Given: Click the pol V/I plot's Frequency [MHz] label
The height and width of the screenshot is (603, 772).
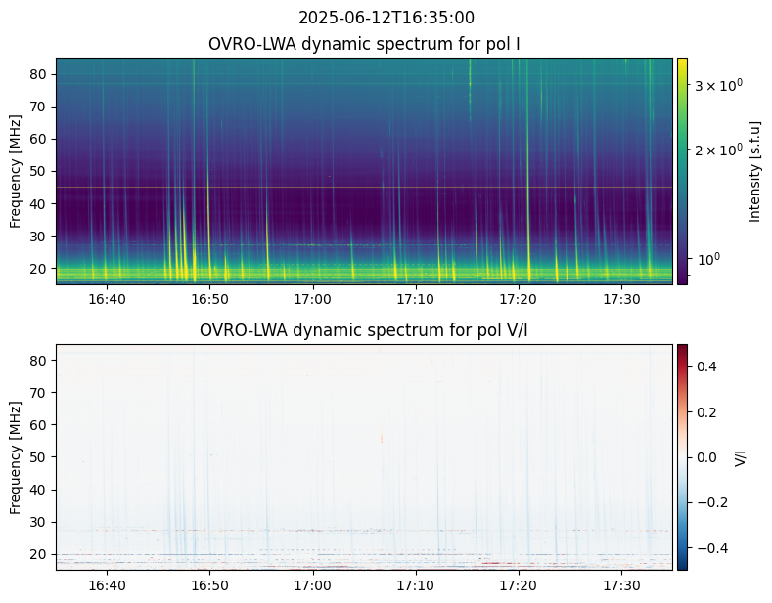Looking at the screenshot, I should point(16,456).
